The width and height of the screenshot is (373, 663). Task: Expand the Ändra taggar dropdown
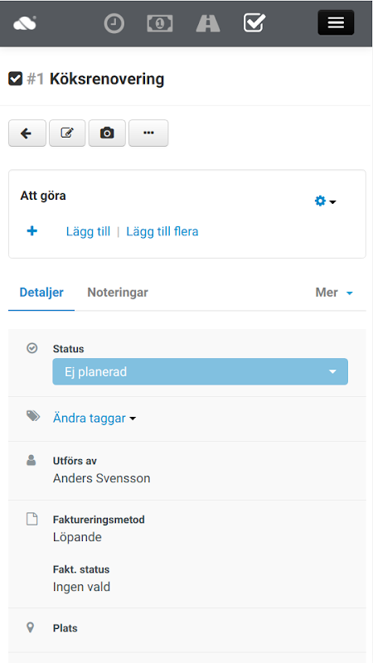click(x=94, y=419)
